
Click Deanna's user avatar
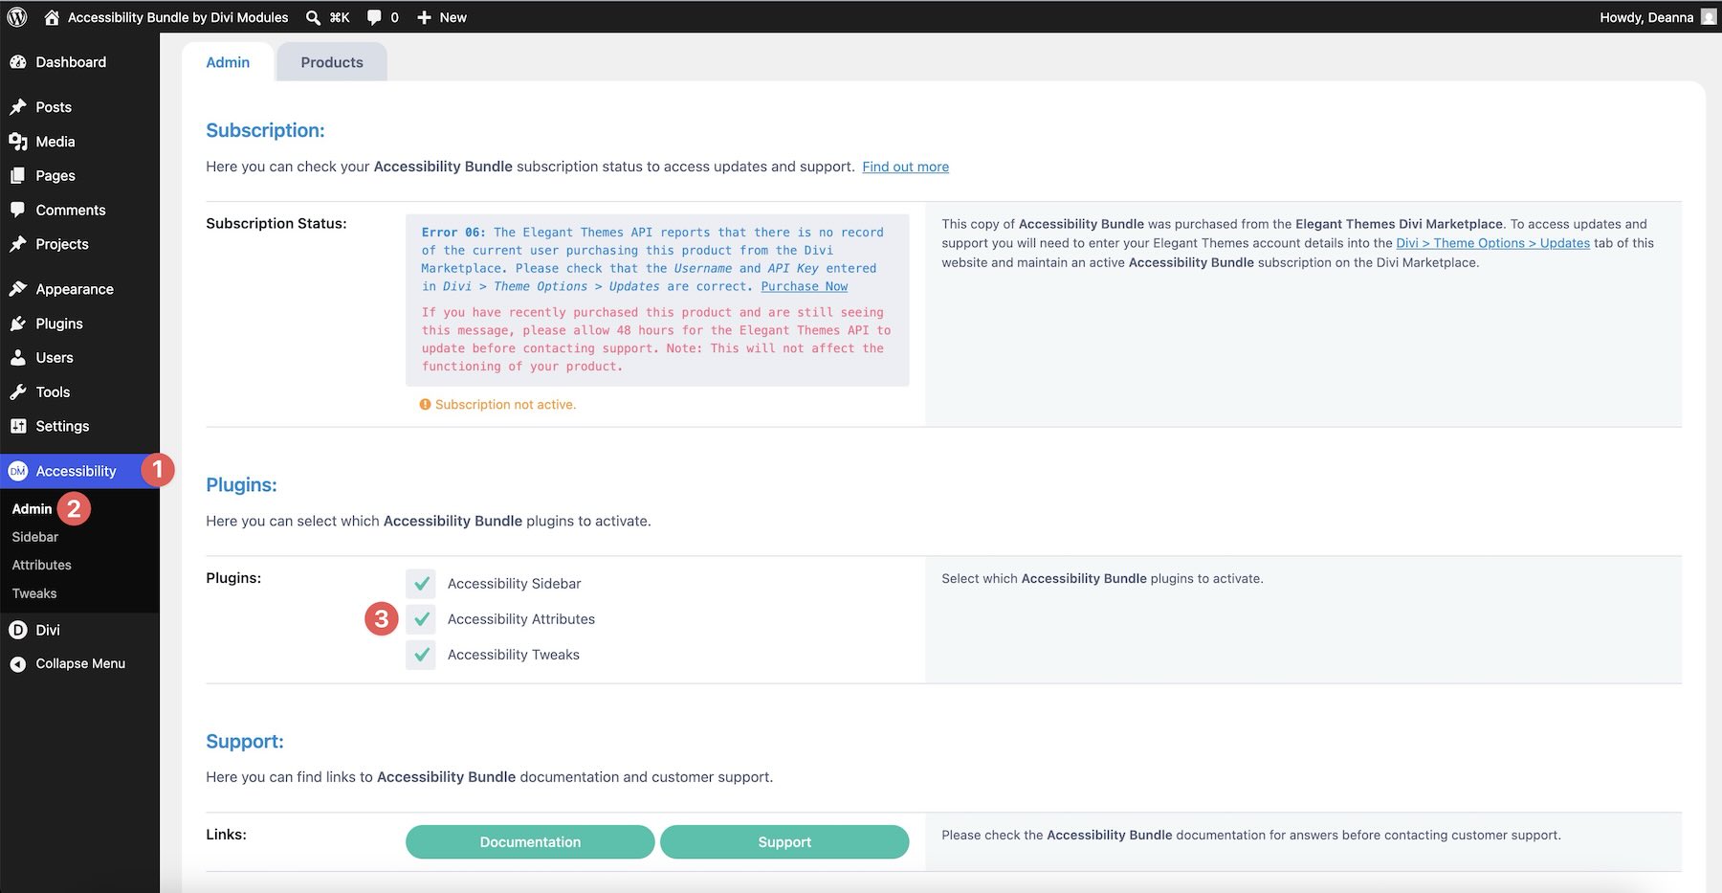pos(1709,17)
